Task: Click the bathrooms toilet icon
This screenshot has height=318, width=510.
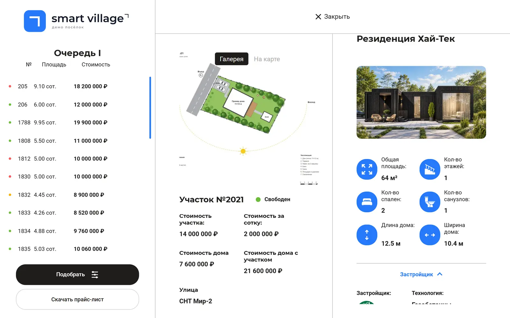Action: tap(430, 202)
